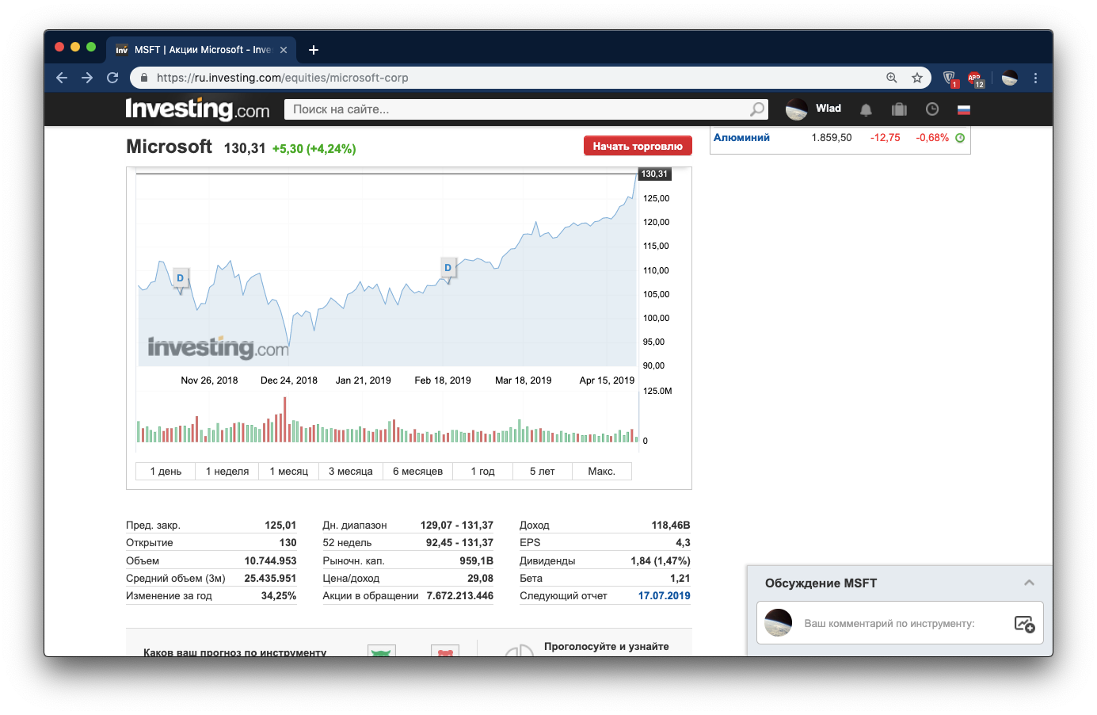This screenshot has height=715, width=1097.
Task: Open the ABP ad blocker extension
Action: click(x=975, y=78)
